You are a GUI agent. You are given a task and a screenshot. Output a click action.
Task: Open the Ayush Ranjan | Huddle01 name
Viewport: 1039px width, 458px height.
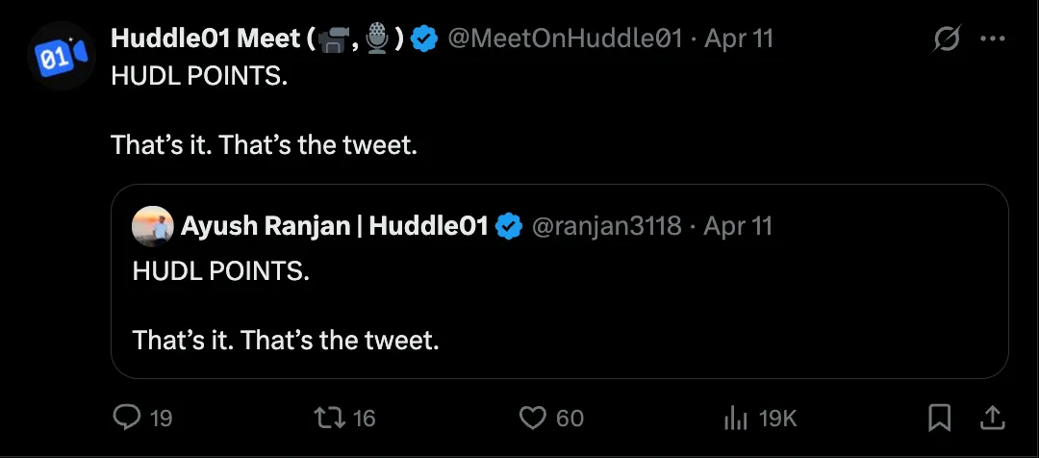pos(336,227)
